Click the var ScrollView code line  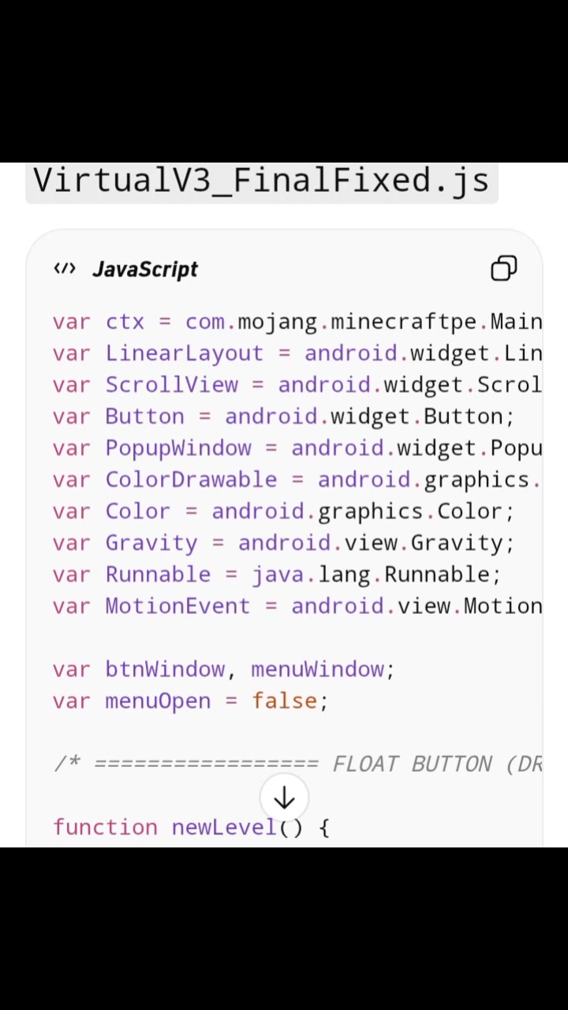[297, 385]
